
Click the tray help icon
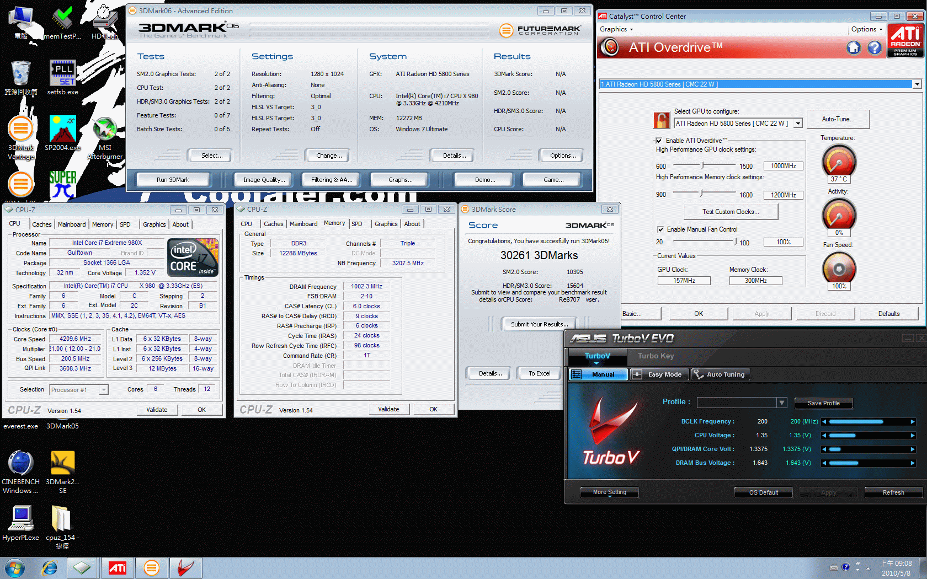coord(846,567)
